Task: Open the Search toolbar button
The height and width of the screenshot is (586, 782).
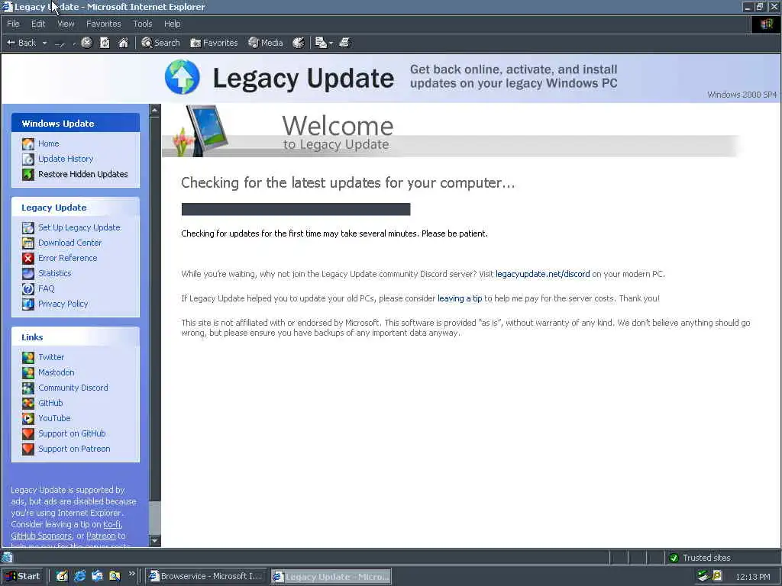Action: [x=160, y=43]
